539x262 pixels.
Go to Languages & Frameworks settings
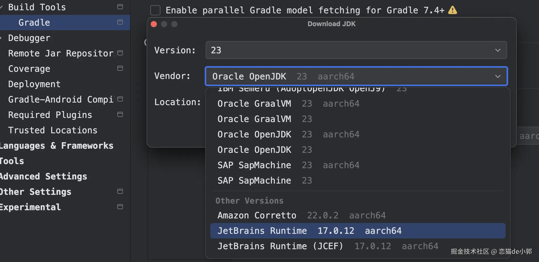coord(57,146)
